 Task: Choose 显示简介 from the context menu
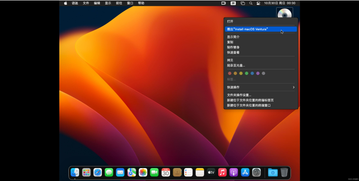[233, 37]
